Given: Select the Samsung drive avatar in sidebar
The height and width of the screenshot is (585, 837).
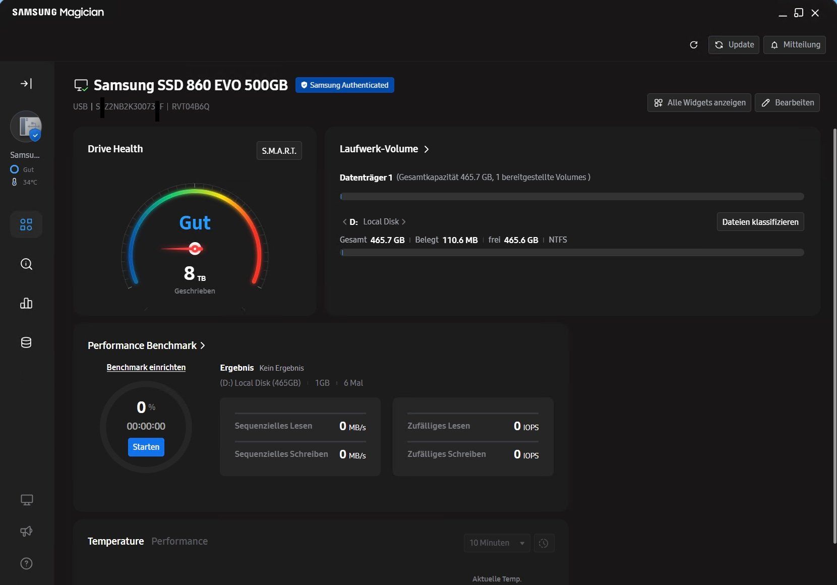Looking at the screenshot, I should tap(26, 127).
